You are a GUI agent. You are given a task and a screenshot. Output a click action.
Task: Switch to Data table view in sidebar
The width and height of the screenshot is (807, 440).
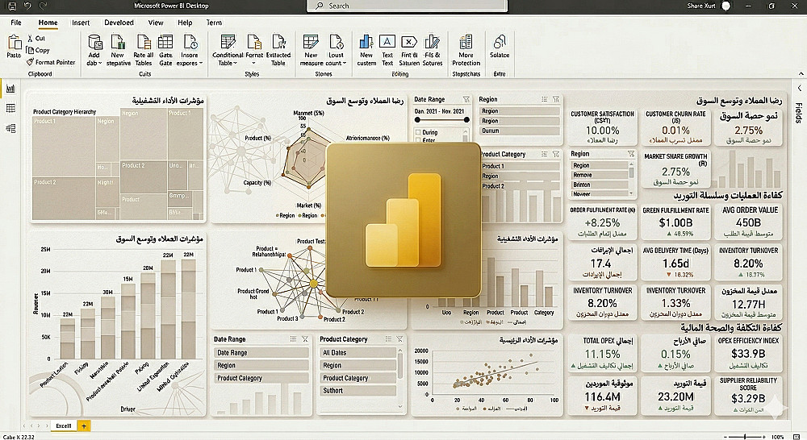pyautogui.click(x=10, y=108)
